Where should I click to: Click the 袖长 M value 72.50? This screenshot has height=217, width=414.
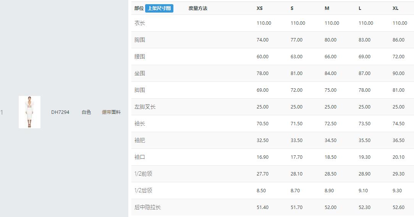[331, 124]
